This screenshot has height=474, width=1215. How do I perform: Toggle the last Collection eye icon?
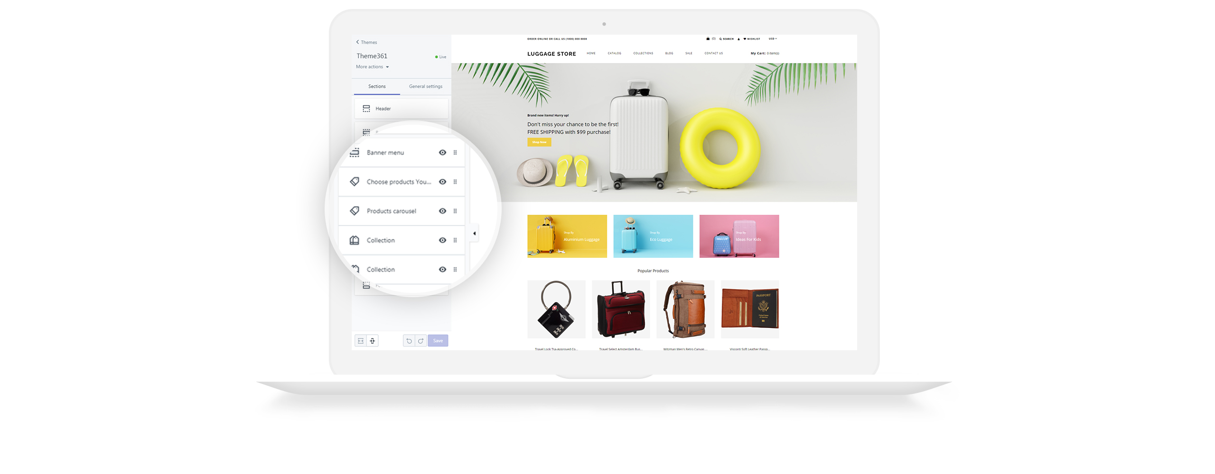[442, 270]
